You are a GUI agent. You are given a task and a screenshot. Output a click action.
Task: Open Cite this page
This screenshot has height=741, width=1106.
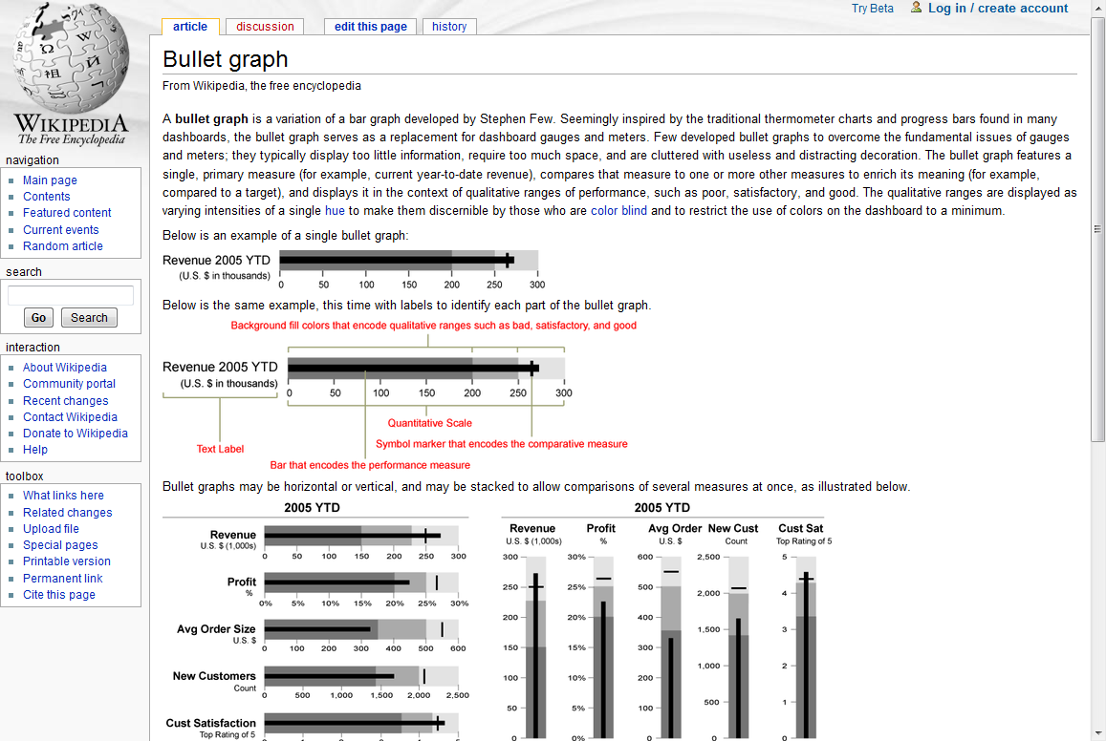coord(59,595)
